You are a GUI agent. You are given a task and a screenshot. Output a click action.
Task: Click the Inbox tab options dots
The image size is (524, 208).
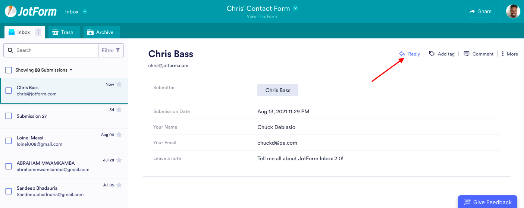(38, 32)
